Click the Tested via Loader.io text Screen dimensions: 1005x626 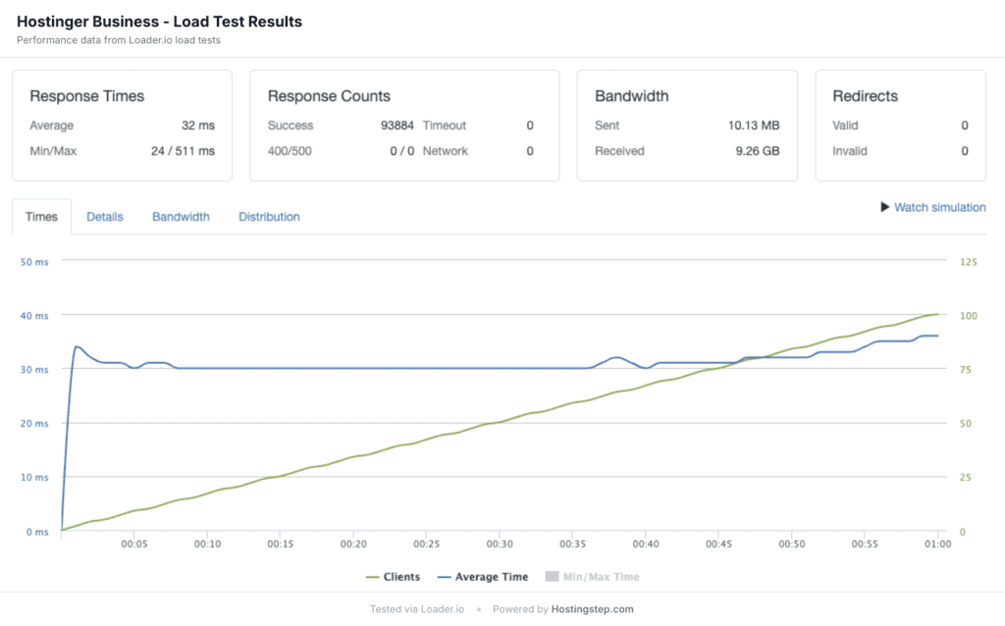pos(416,608)
